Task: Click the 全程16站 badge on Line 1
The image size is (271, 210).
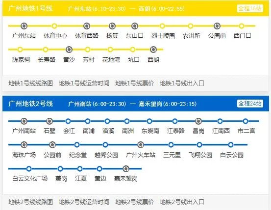Action: (x=250, y=8)
